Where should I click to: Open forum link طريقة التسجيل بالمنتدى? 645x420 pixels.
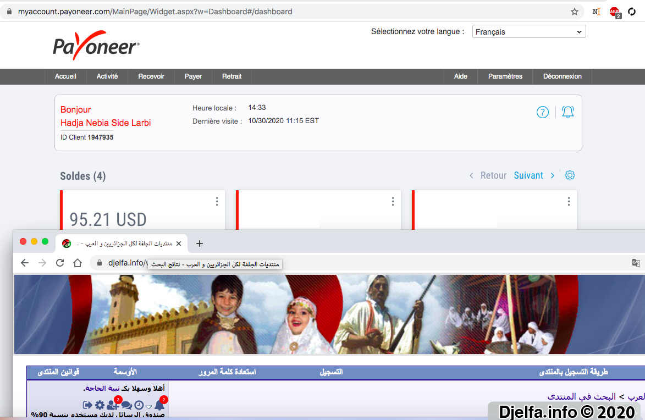574,372
